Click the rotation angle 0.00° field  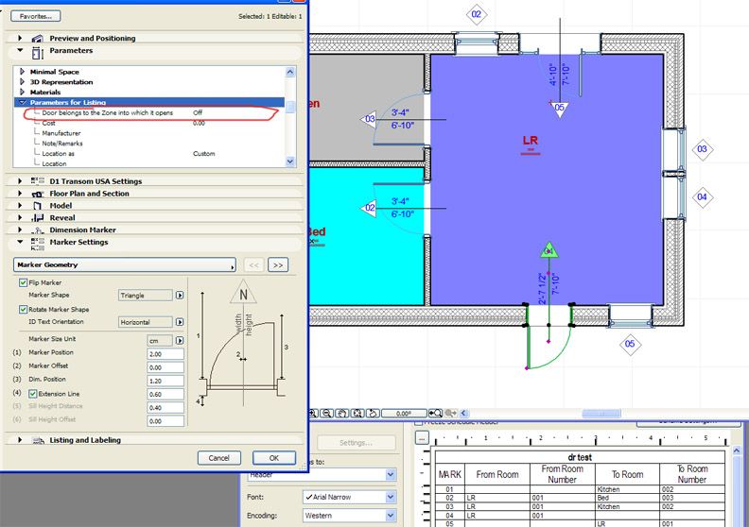pos(404,414)
